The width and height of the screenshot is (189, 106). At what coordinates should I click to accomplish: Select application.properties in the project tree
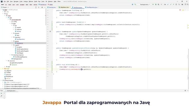tap(17, 63)
